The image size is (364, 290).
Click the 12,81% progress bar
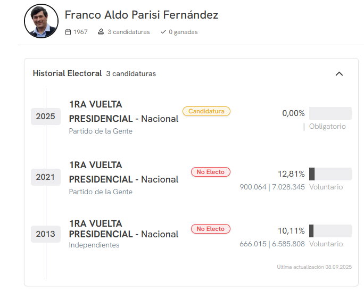point(330,174)
